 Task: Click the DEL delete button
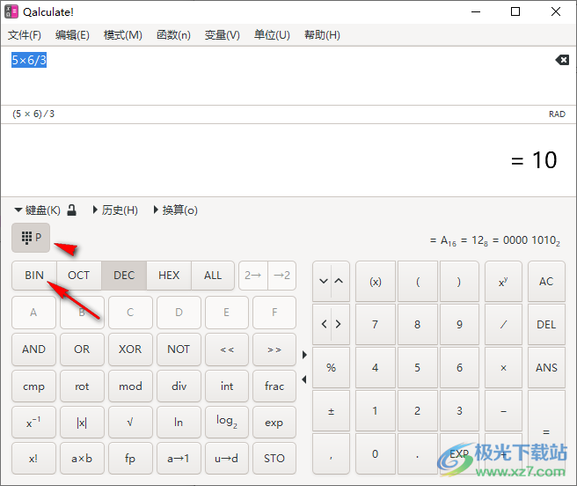(x=546, y=324)
